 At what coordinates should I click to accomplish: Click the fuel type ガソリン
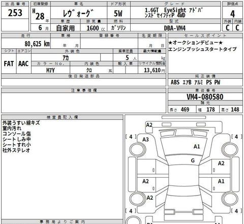118,28
